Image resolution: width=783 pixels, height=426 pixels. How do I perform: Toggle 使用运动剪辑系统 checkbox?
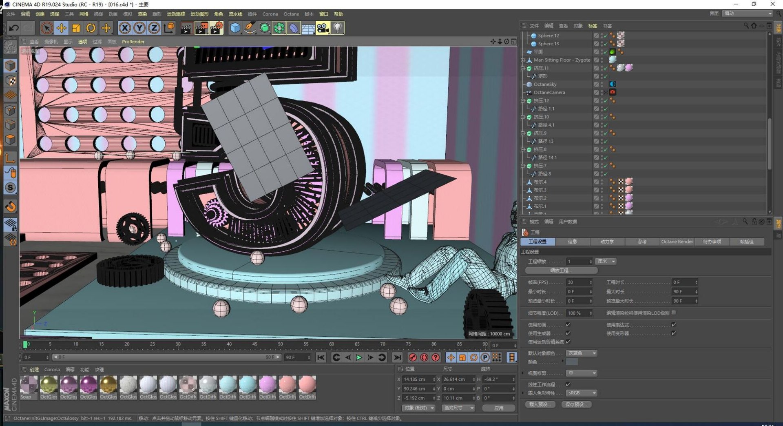[x=568, y=342]
